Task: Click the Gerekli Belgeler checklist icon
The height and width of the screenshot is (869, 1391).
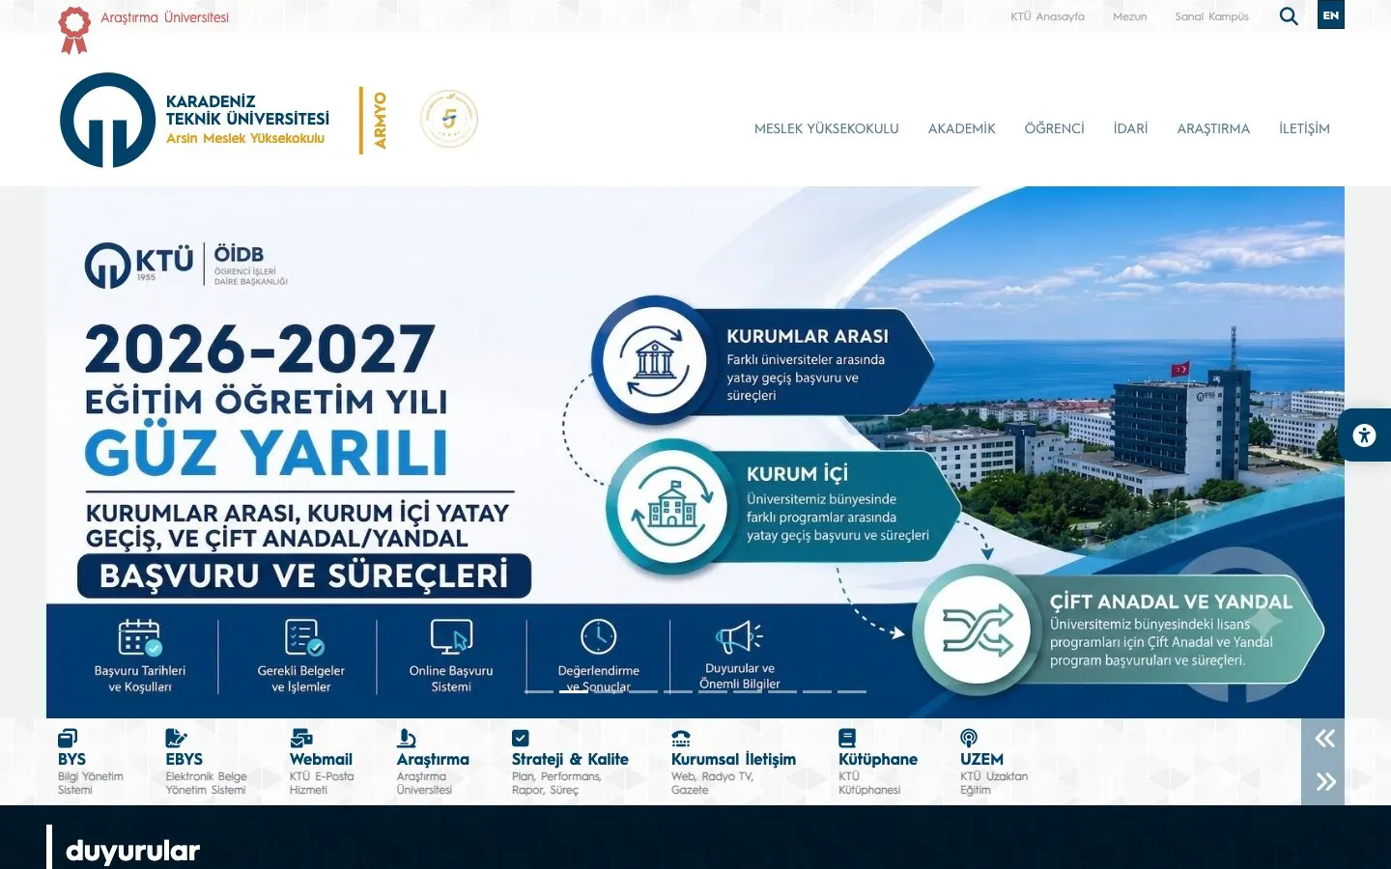Action: click(303, 637)
